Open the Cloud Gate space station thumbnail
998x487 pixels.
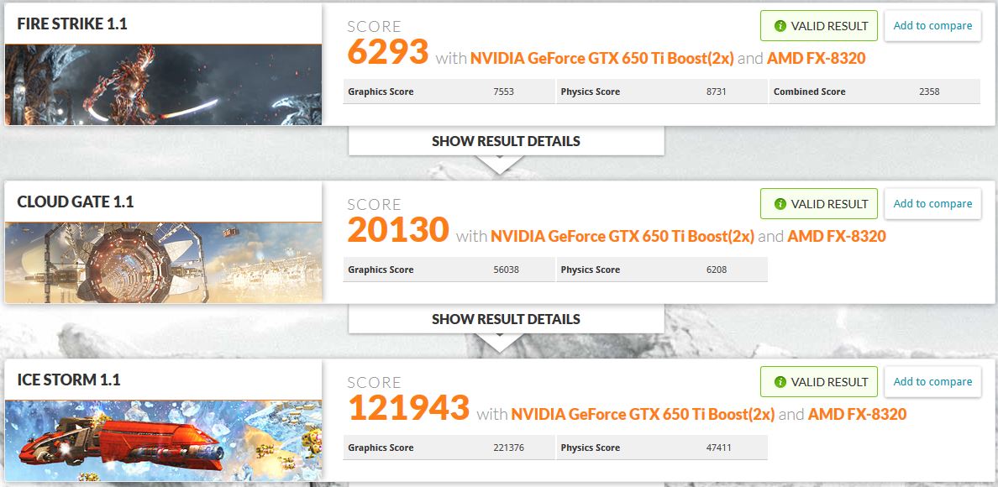click(x=163, y=263)
